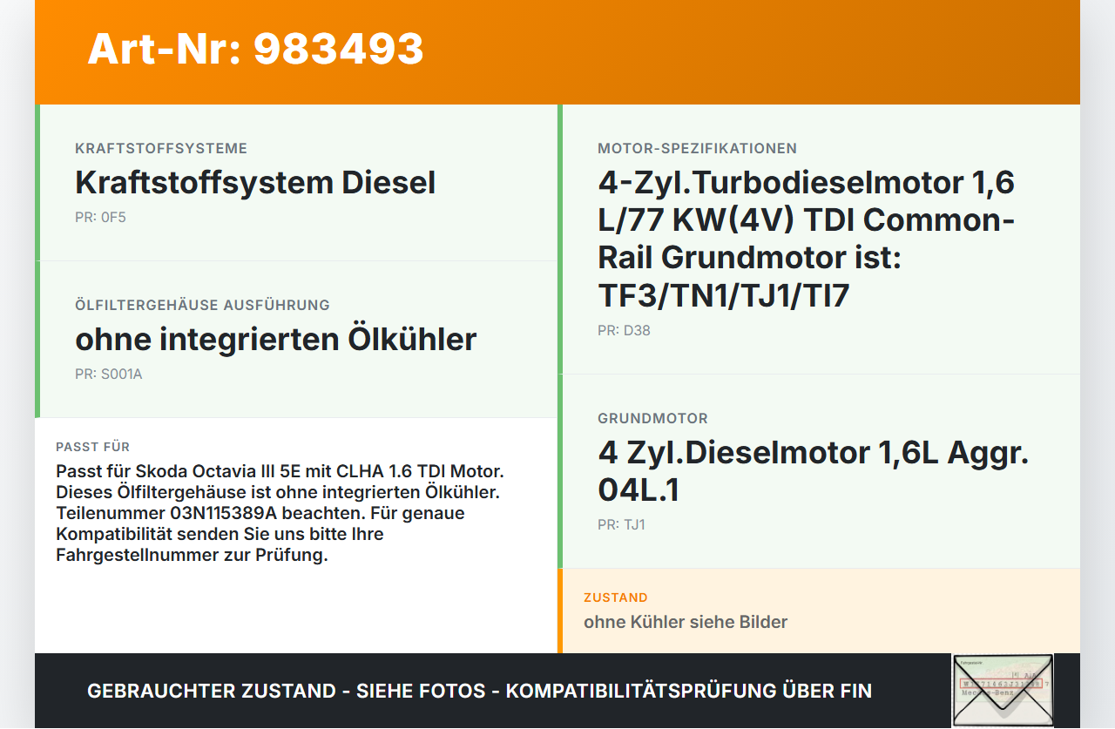The width and height of the screenshot is (1115, 729).
Task: Click the MOTOR-SPEZIFIKATIONEN panel label
Action: point(697,148)
